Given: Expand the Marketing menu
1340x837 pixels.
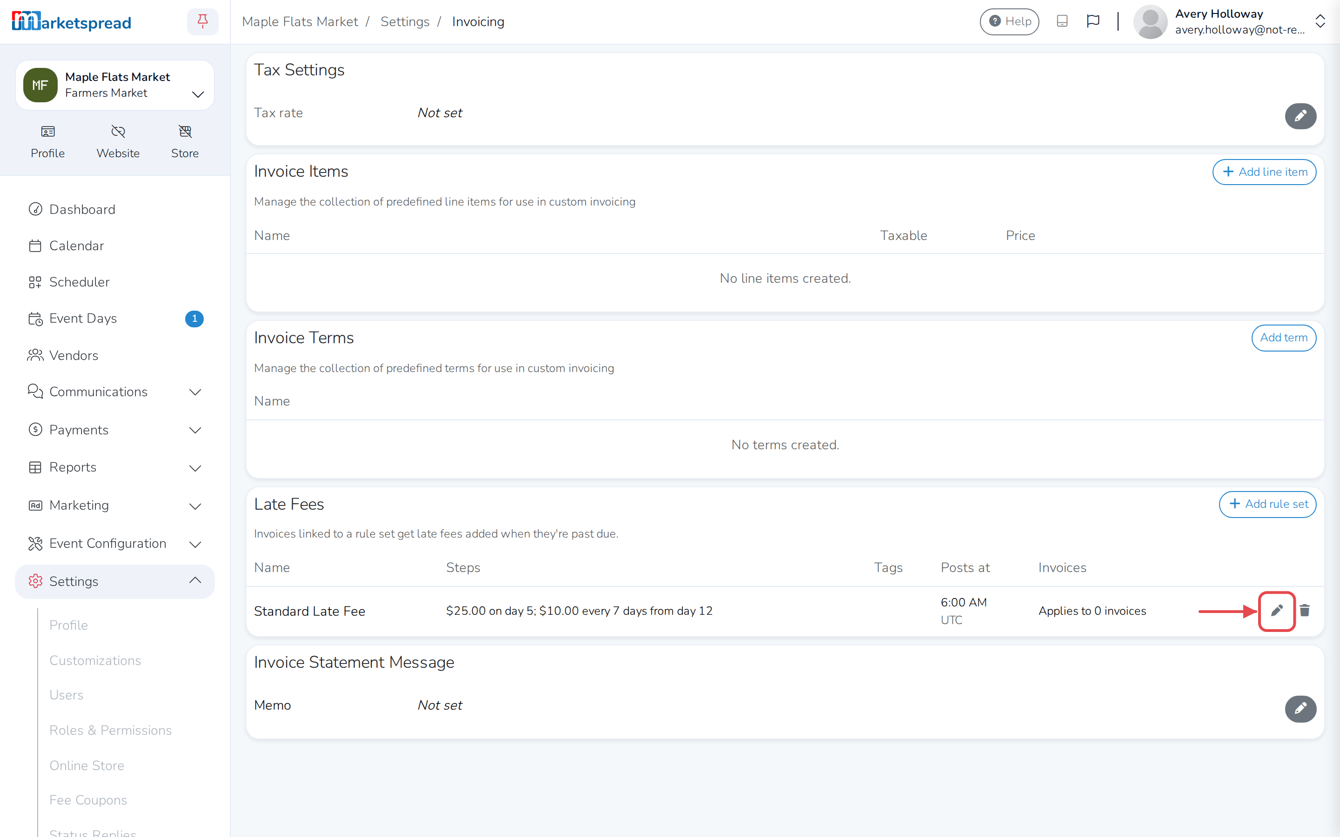Looking at the screenshot, I should [114, 505].
